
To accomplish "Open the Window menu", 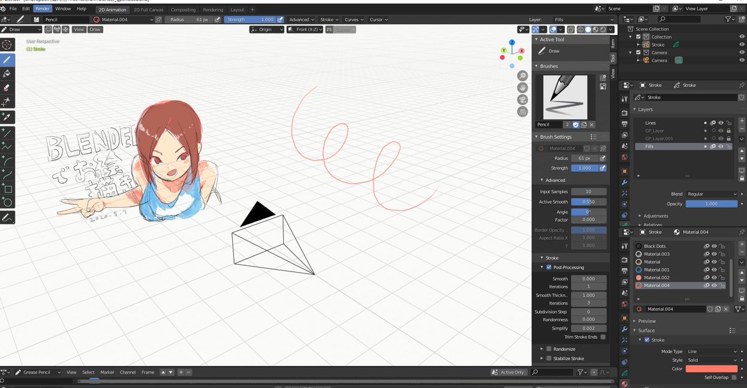I will 62,9.
